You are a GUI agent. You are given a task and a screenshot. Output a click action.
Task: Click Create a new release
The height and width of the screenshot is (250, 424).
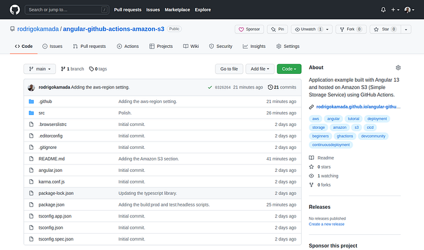pyautogui.click(x=326, y=224)
